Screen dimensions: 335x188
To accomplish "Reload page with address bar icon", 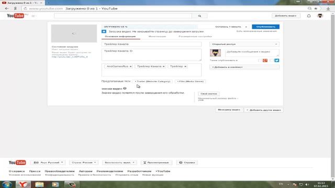I will [25, 8].
